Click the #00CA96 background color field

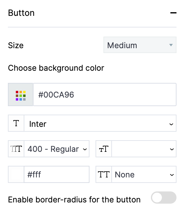104,95
